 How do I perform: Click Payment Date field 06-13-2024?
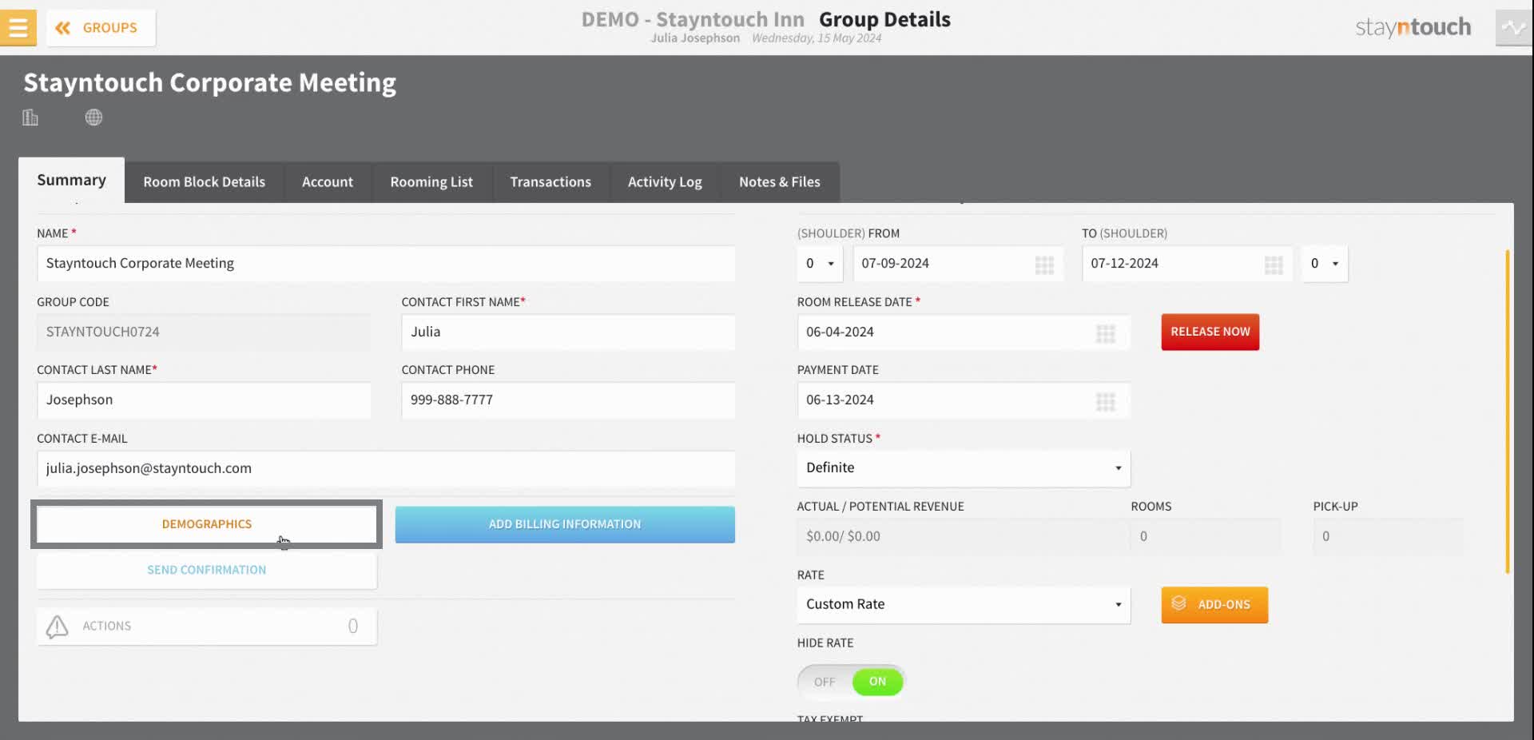[964, 400]
